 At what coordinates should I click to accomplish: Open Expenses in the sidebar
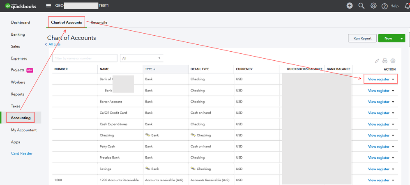[19, 58]
